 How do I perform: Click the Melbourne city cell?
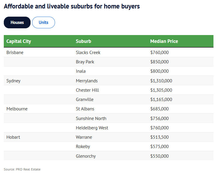(17, 109)
